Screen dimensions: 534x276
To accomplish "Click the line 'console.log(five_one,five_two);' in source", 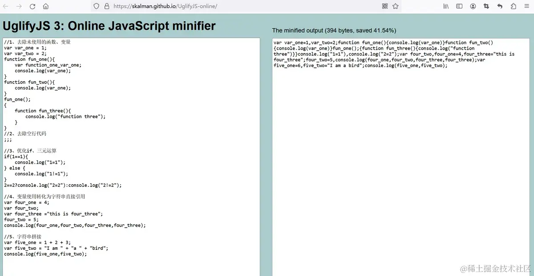I will coord(45,254).
